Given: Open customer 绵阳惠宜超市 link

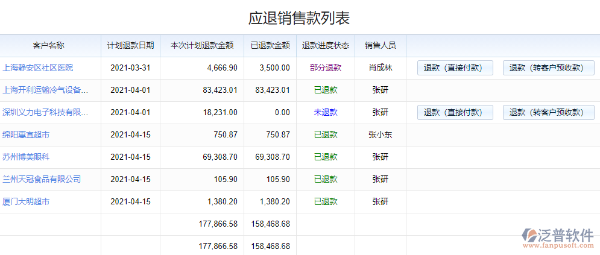Looking at the screenshot, I should [x=26, y=135].
